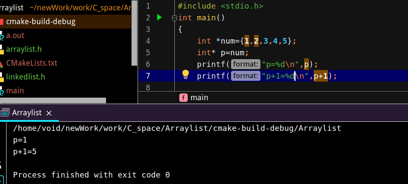Open the cmake-build-debug folder
This screenshot has width=408, height=184.
(x=41, y=22)
